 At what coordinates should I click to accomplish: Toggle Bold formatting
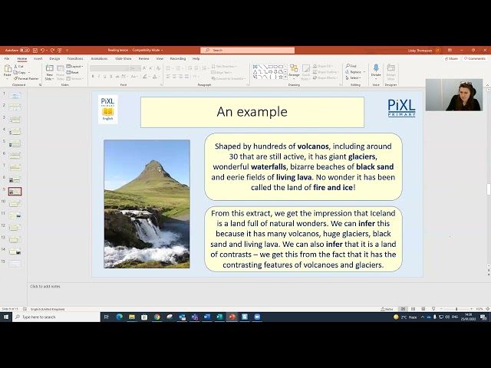click(93, 77)
